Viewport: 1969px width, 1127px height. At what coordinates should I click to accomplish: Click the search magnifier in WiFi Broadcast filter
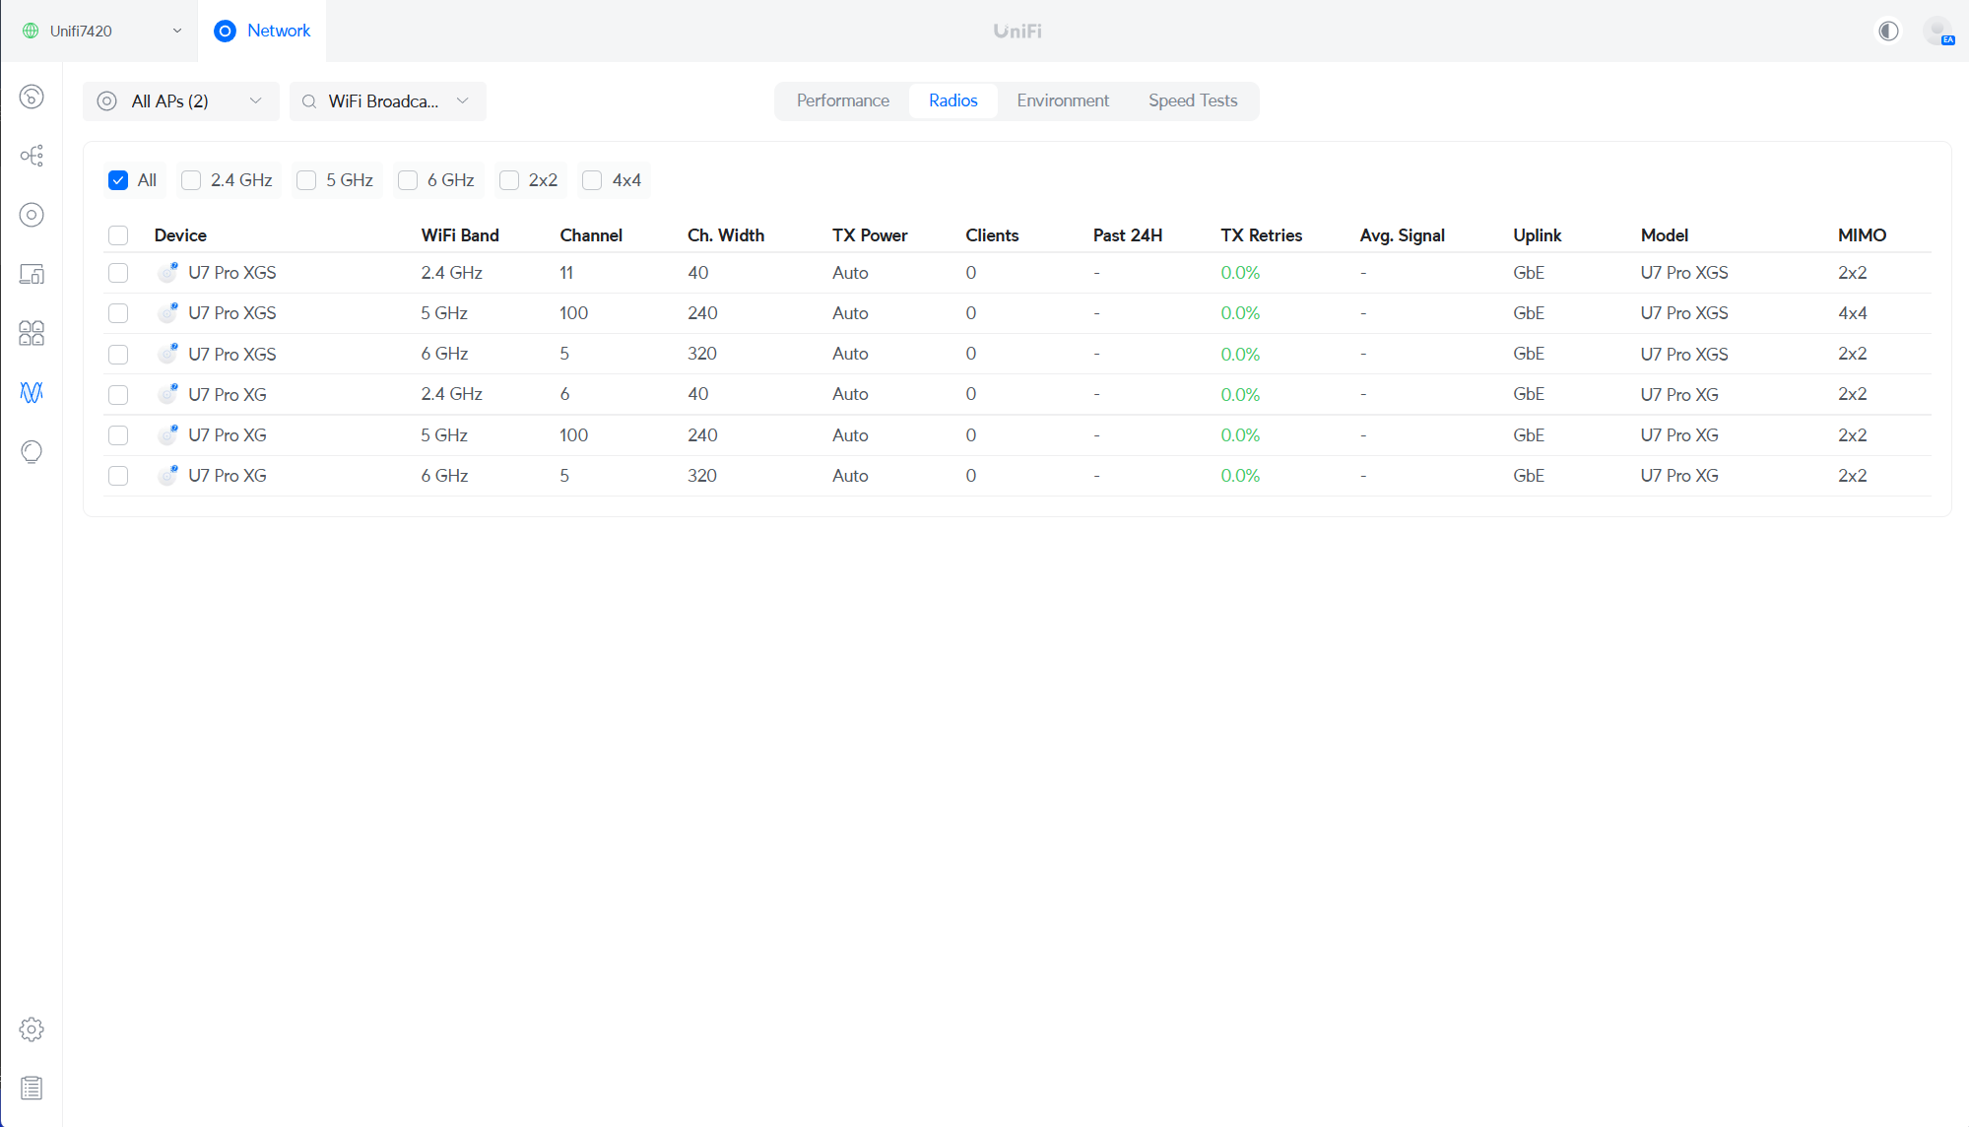309,101
